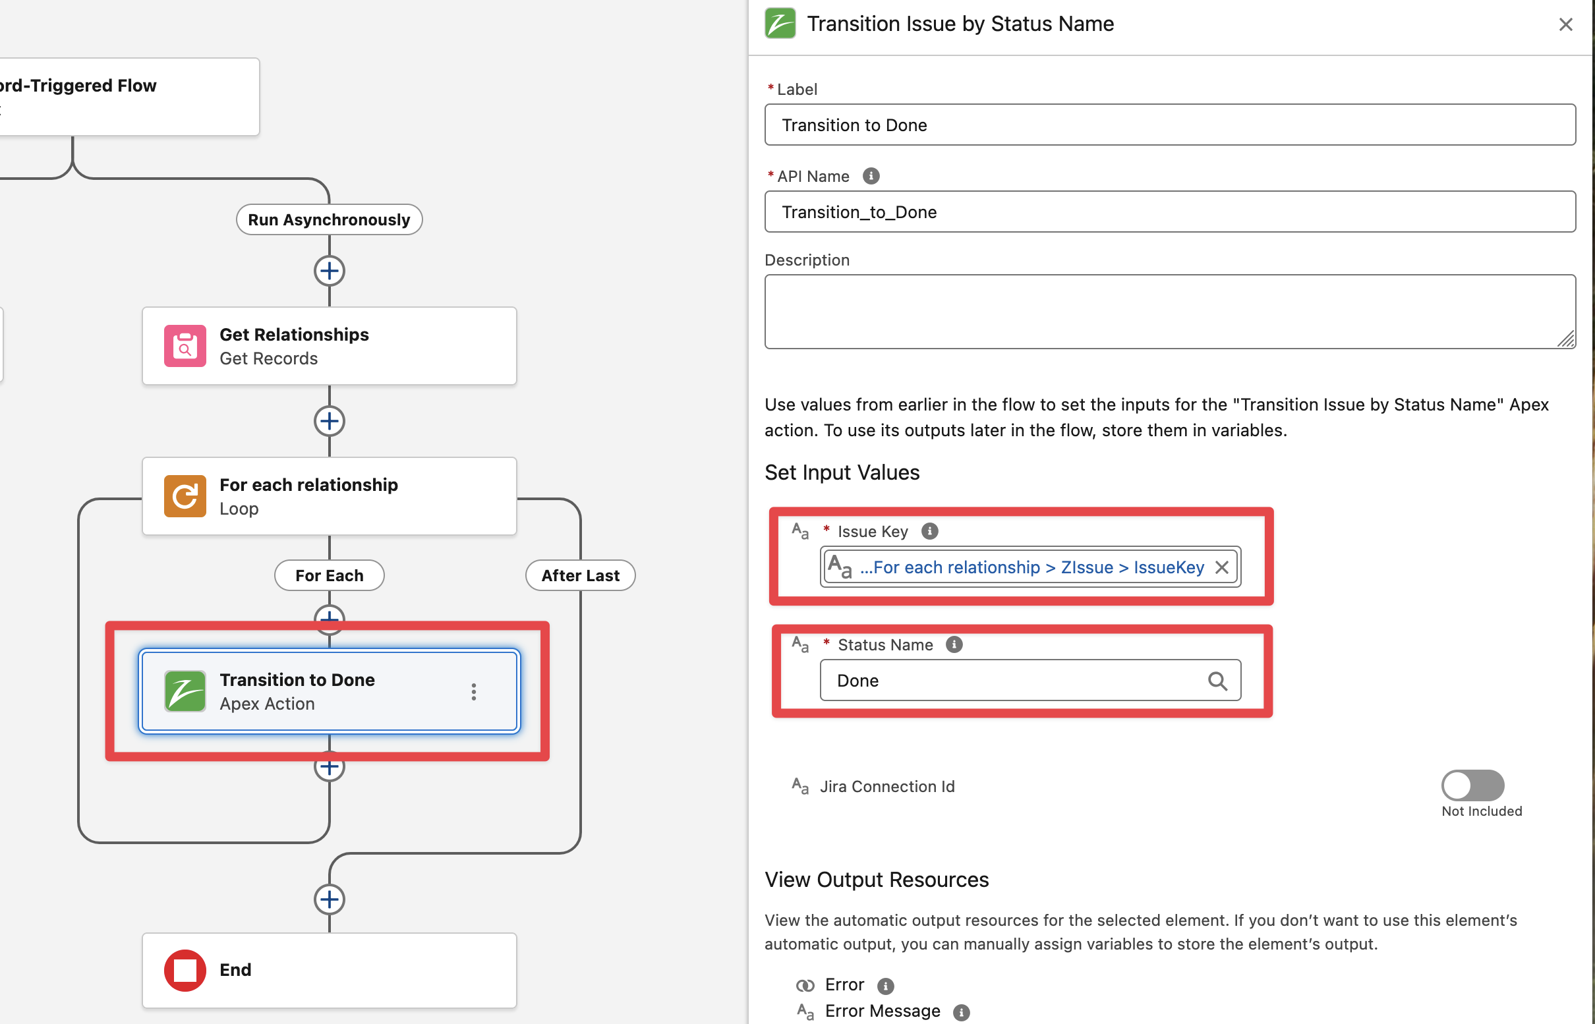The image size is (1595, 1024).
Task: Open Transition to Done element options menu
Action: pyautogui.click(x=474, y=691)
